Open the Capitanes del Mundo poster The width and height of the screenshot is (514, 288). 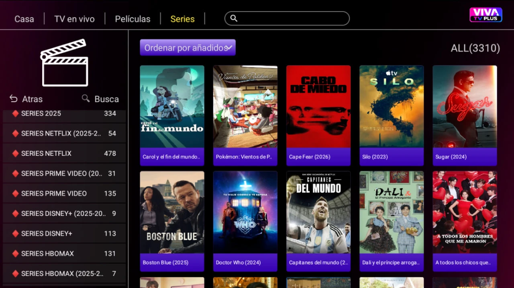[x=318, y=212]
